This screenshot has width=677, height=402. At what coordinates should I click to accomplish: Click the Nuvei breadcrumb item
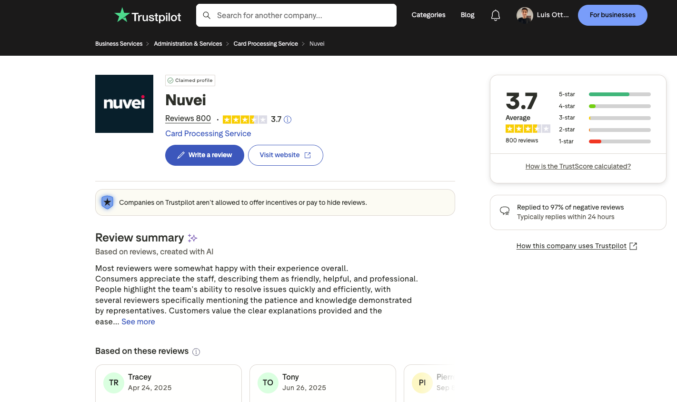pyautogui.click(x=317, y=44)
